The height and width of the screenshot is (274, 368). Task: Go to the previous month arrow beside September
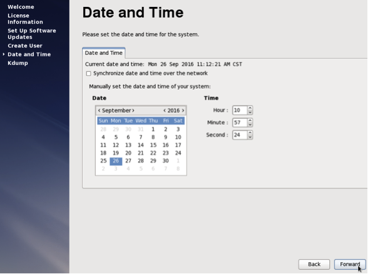(100, 110)
